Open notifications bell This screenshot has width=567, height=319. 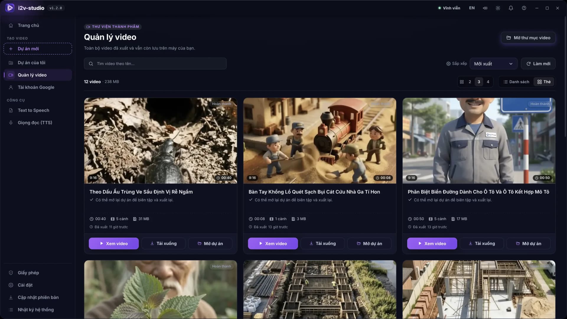click(x=511, y=8)
